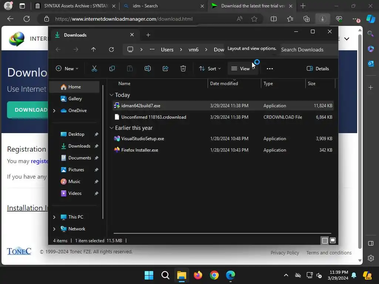Expand OneDrive in navigation pane
The height and width of the screenshot is (284, 379).
[54, 111]
